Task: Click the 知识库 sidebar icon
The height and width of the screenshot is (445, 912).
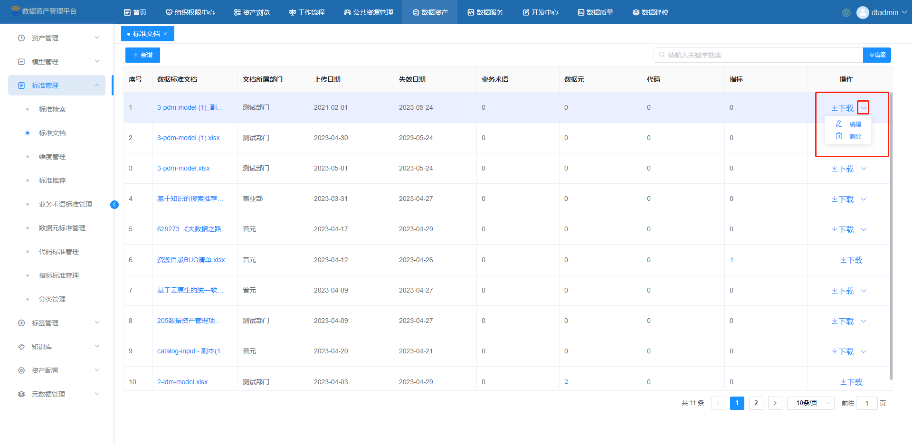Action: (21, 347)
